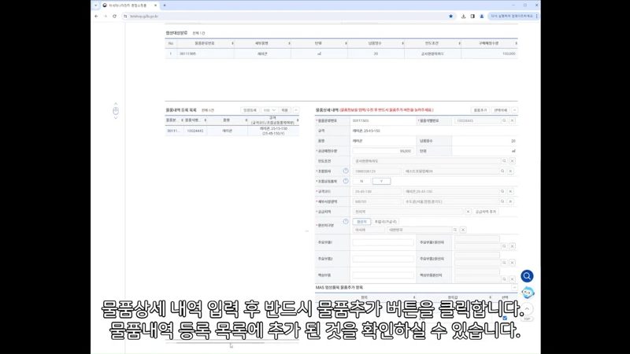Open help icon next to 조합공동출하 label

tap(346, 181)
